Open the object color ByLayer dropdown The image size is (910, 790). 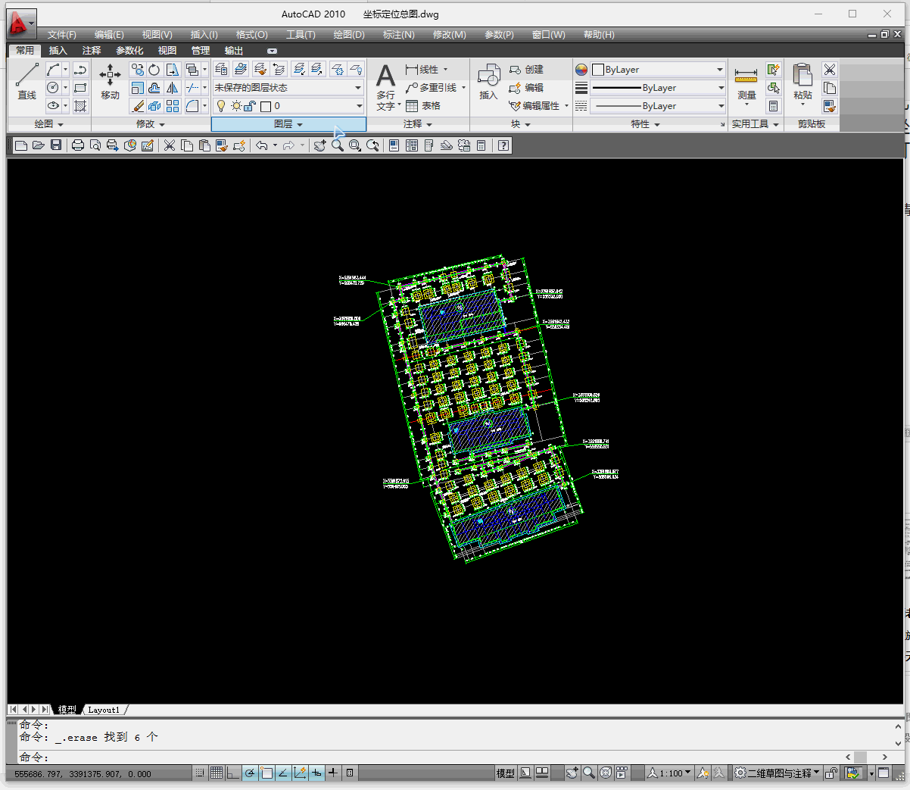658,70
